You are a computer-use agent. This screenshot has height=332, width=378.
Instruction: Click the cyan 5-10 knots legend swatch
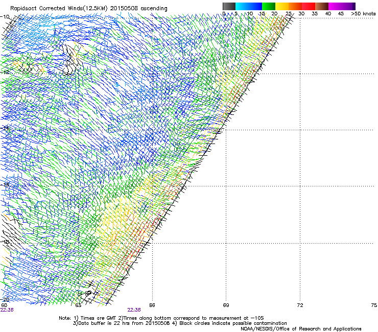pos(242,6)
